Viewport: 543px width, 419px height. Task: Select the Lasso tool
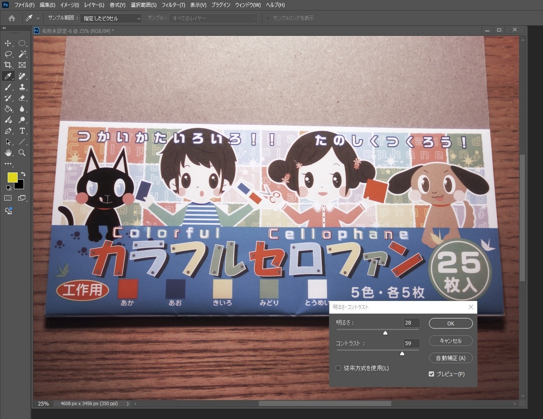[8, 54]
